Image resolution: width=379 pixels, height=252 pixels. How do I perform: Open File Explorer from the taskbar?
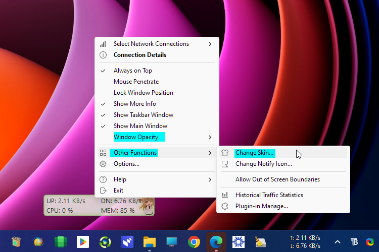click(150, 242)
